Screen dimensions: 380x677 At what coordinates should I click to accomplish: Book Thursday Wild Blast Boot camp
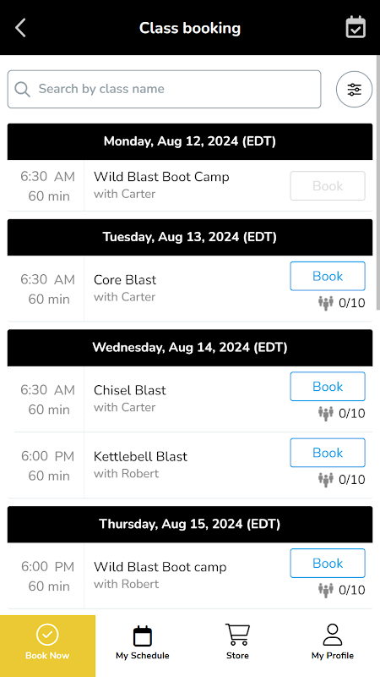(328, 563)
